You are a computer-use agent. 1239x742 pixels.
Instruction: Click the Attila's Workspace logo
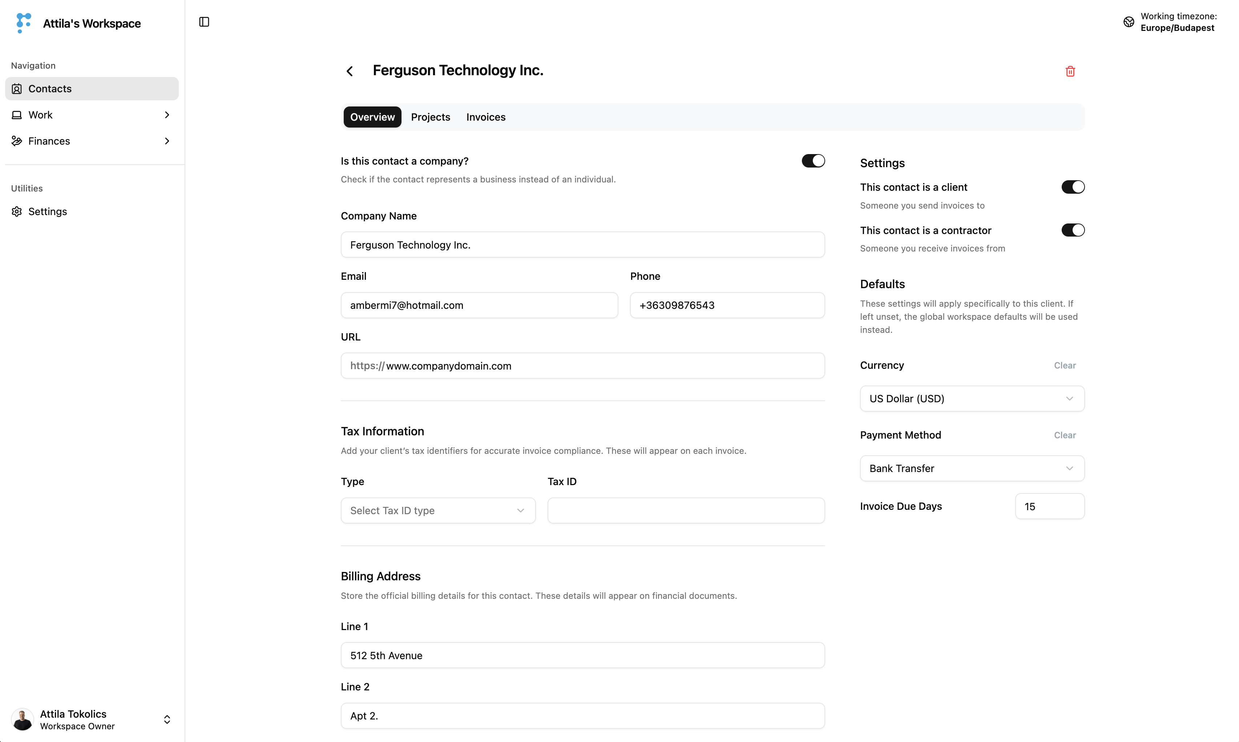pyautogui.click(x=23, y=23)
